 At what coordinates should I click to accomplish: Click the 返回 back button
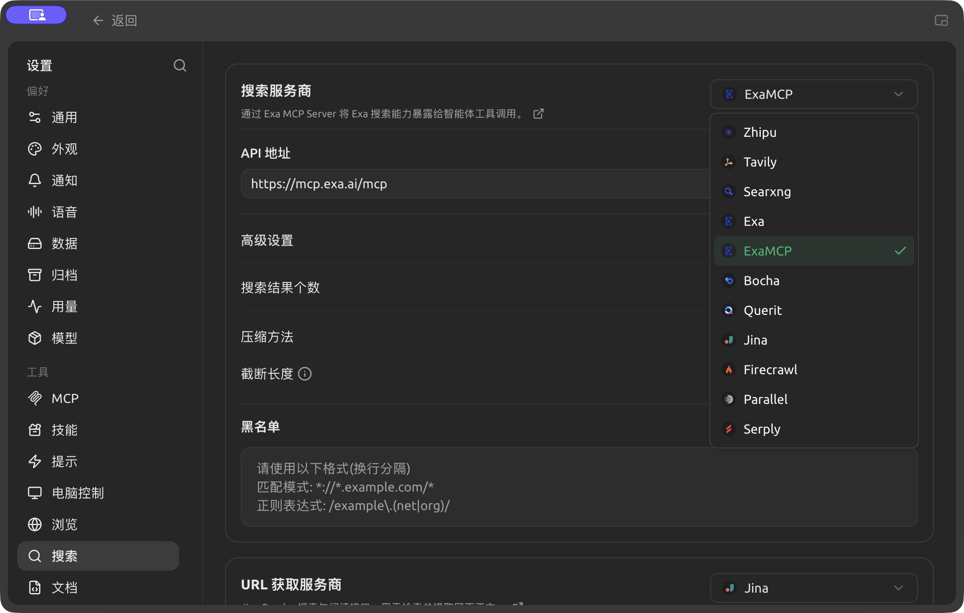click(x=115, y=20)
